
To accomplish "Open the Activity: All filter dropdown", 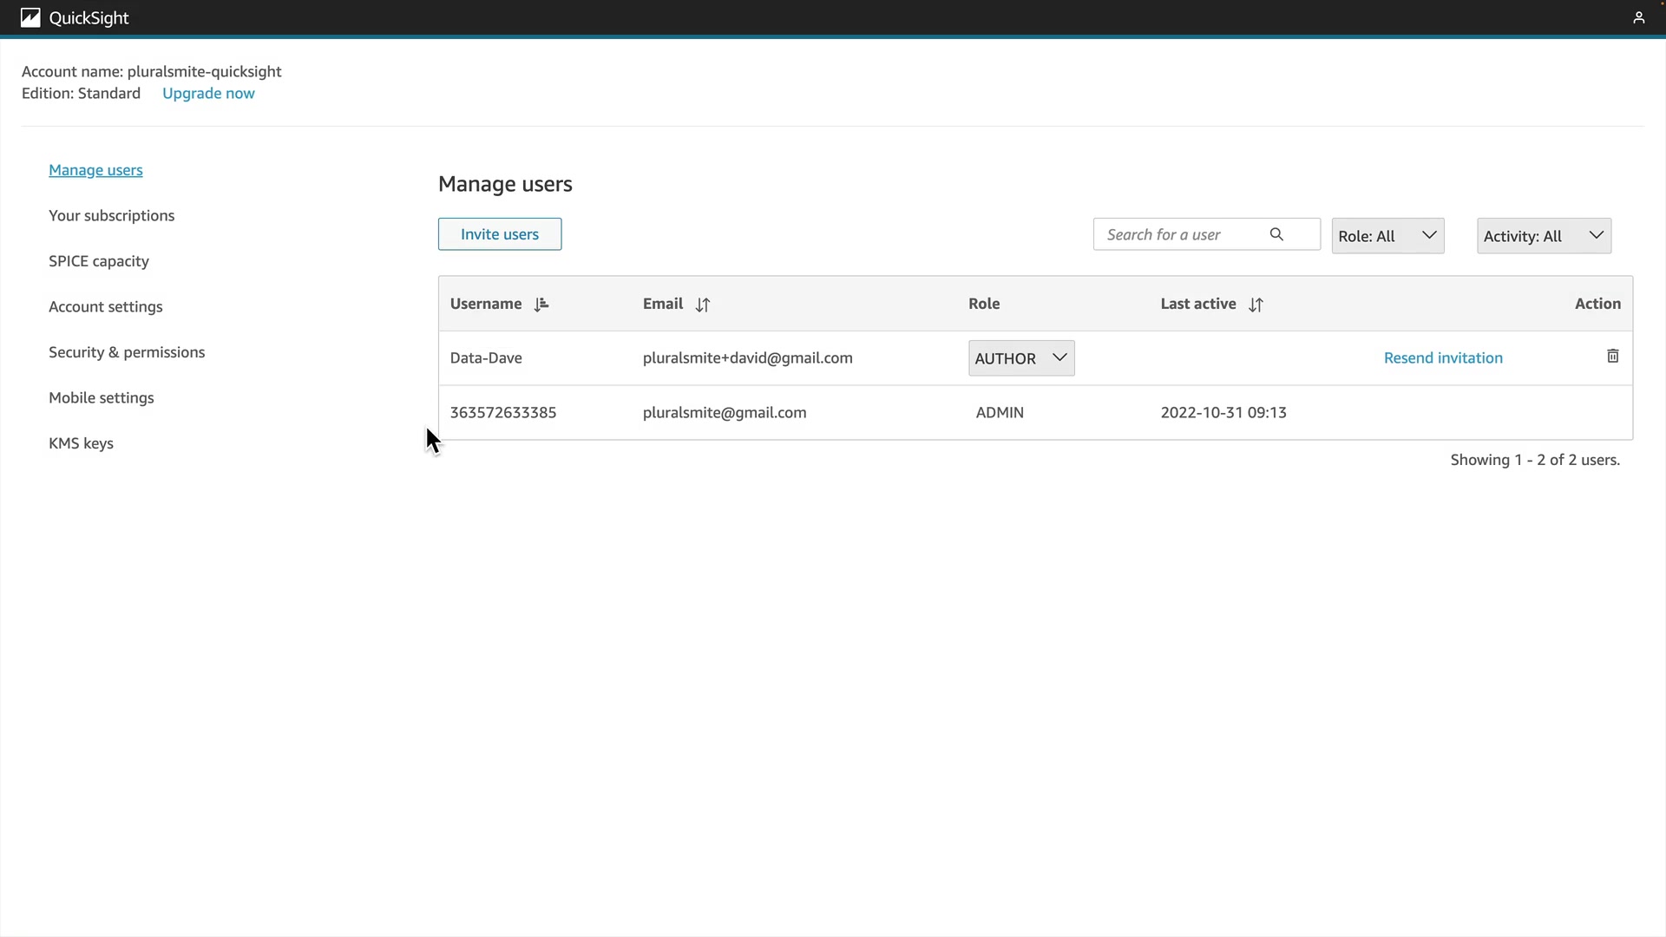I will tap(1544, 236).
